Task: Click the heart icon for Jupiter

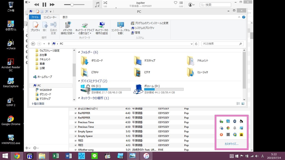Action: tap(175, 3)
